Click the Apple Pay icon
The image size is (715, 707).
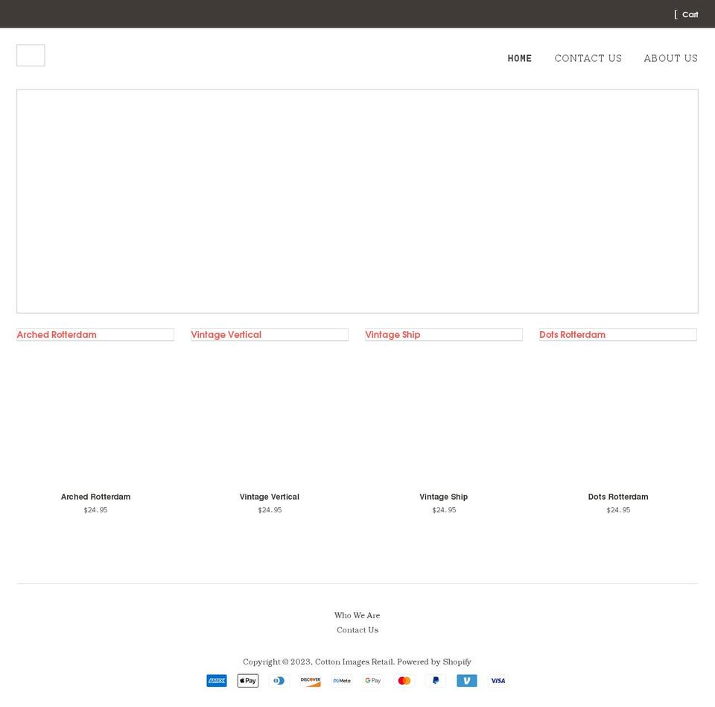coord(247,680)
